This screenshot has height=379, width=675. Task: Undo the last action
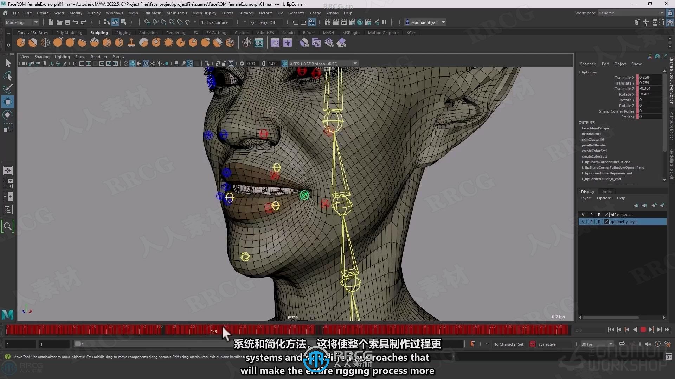76,22
